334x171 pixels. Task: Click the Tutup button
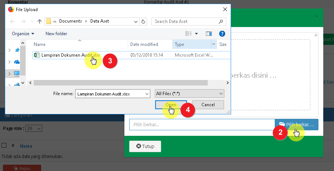pos(145,146)
